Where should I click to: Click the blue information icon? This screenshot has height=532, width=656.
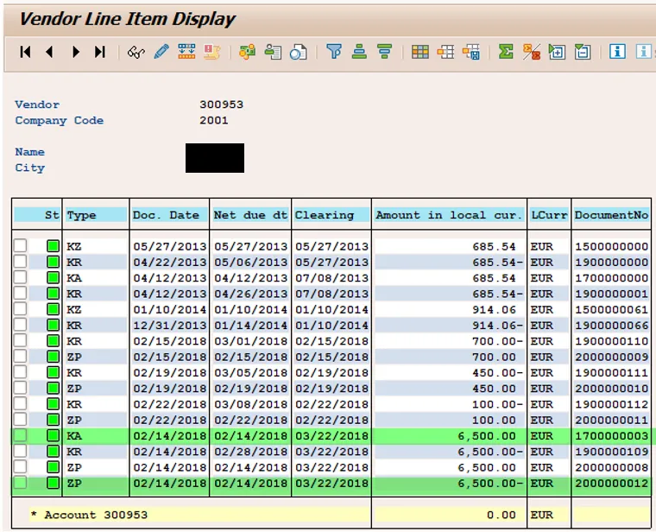coord(617,52)
